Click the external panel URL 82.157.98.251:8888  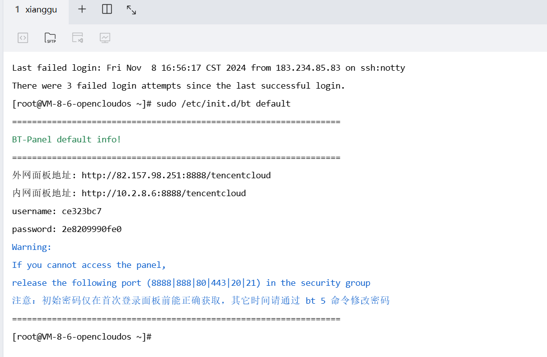[176, 175]
